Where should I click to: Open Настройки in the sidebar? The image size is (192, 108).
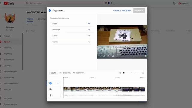click(8, 98)
